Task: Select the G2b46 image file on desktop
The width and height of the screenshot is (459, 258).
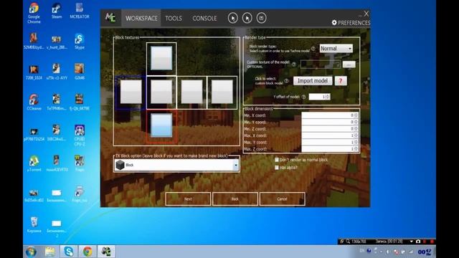Action: (x=80, y=72)
